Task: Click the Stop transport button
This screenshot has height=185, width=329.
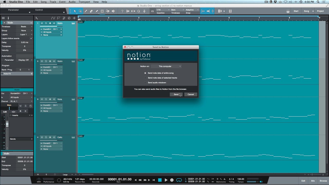Action: (x=160, y=180)
